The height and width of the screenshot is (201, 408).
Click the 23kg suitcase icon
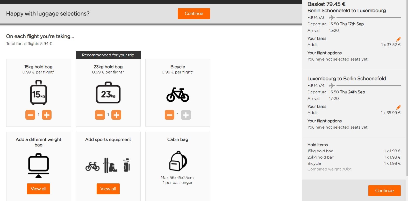108,93
